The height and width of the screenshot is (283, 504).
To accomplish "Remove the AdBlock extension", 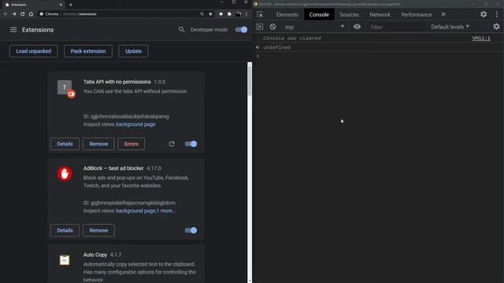I will point(98,230).
